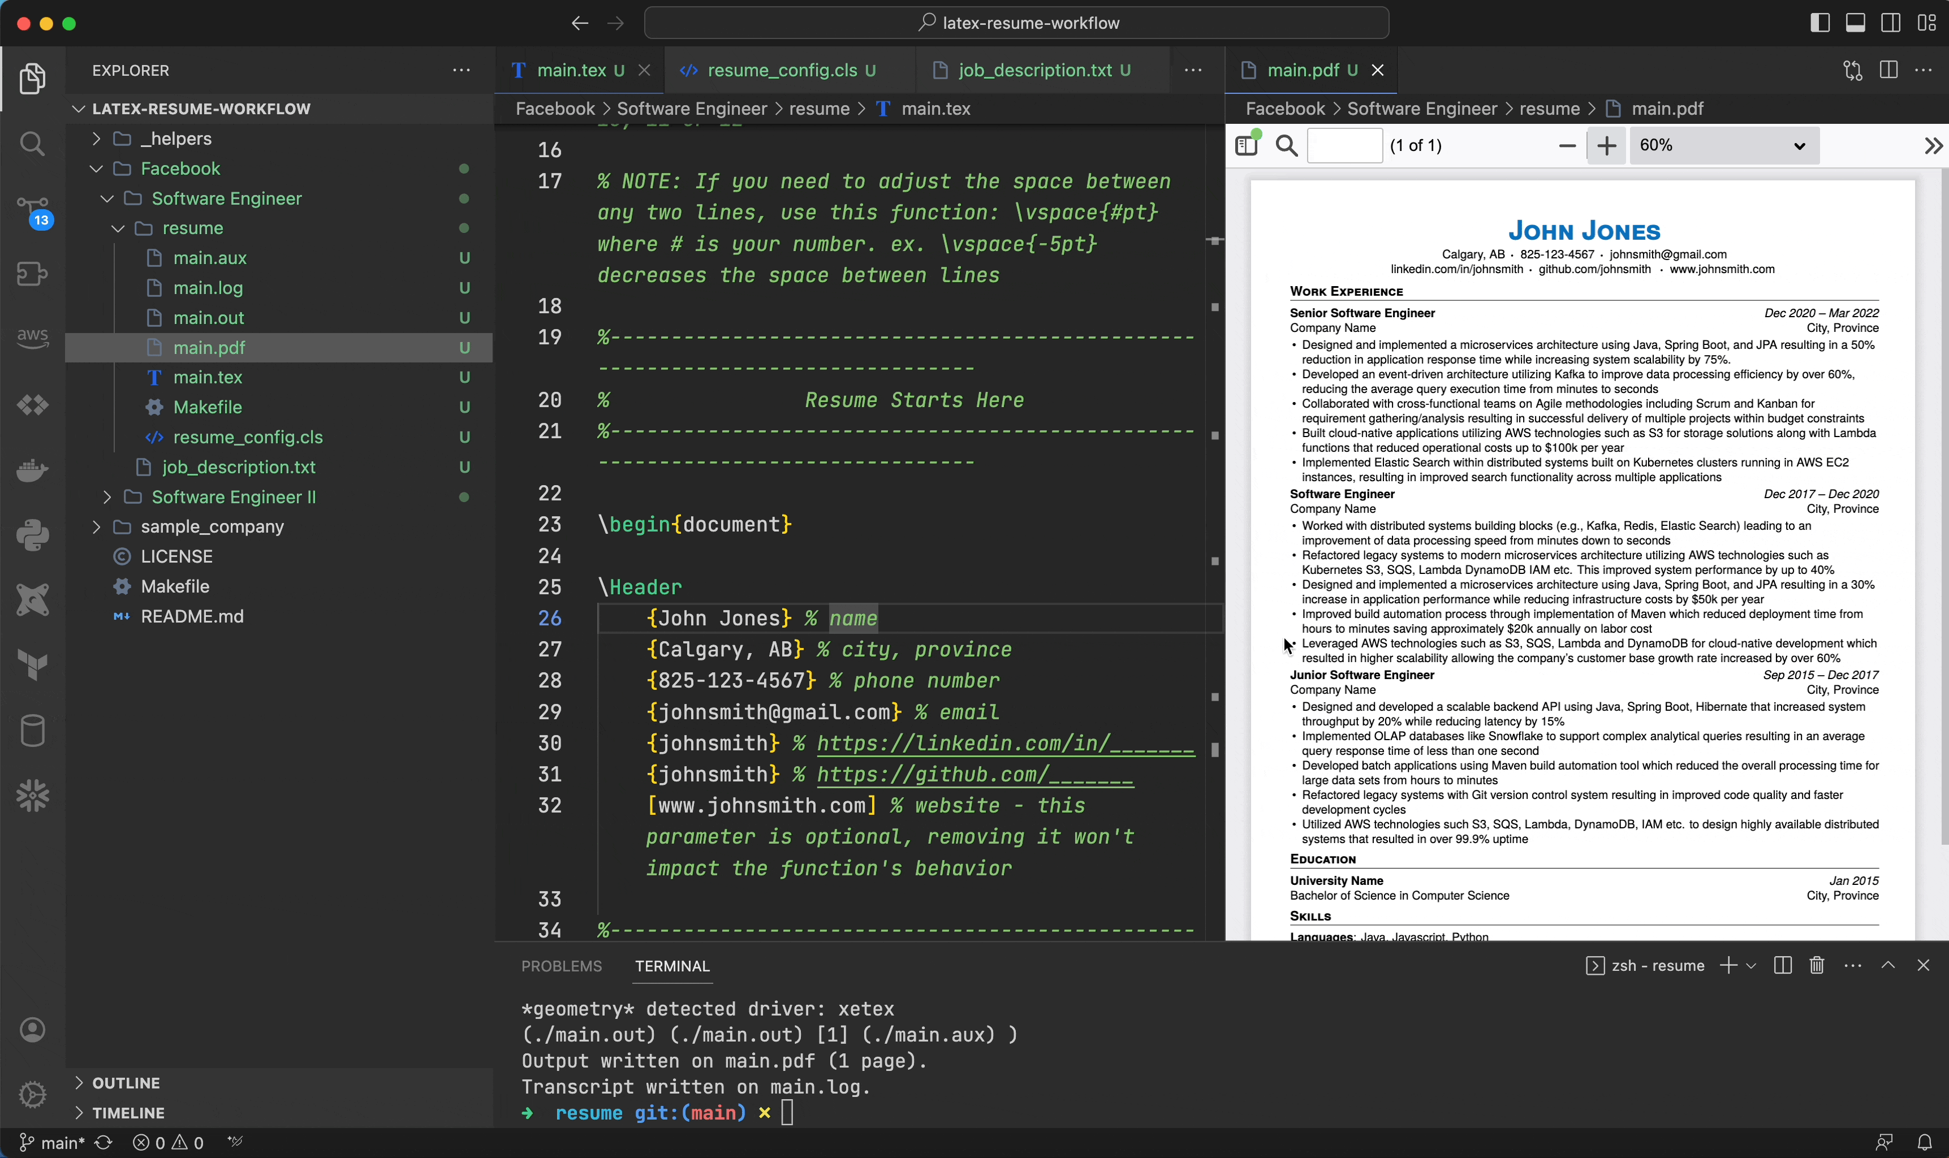Toggle the bottom panel visibility
Screen dimensions: 1949x1158
[1855, 23]
